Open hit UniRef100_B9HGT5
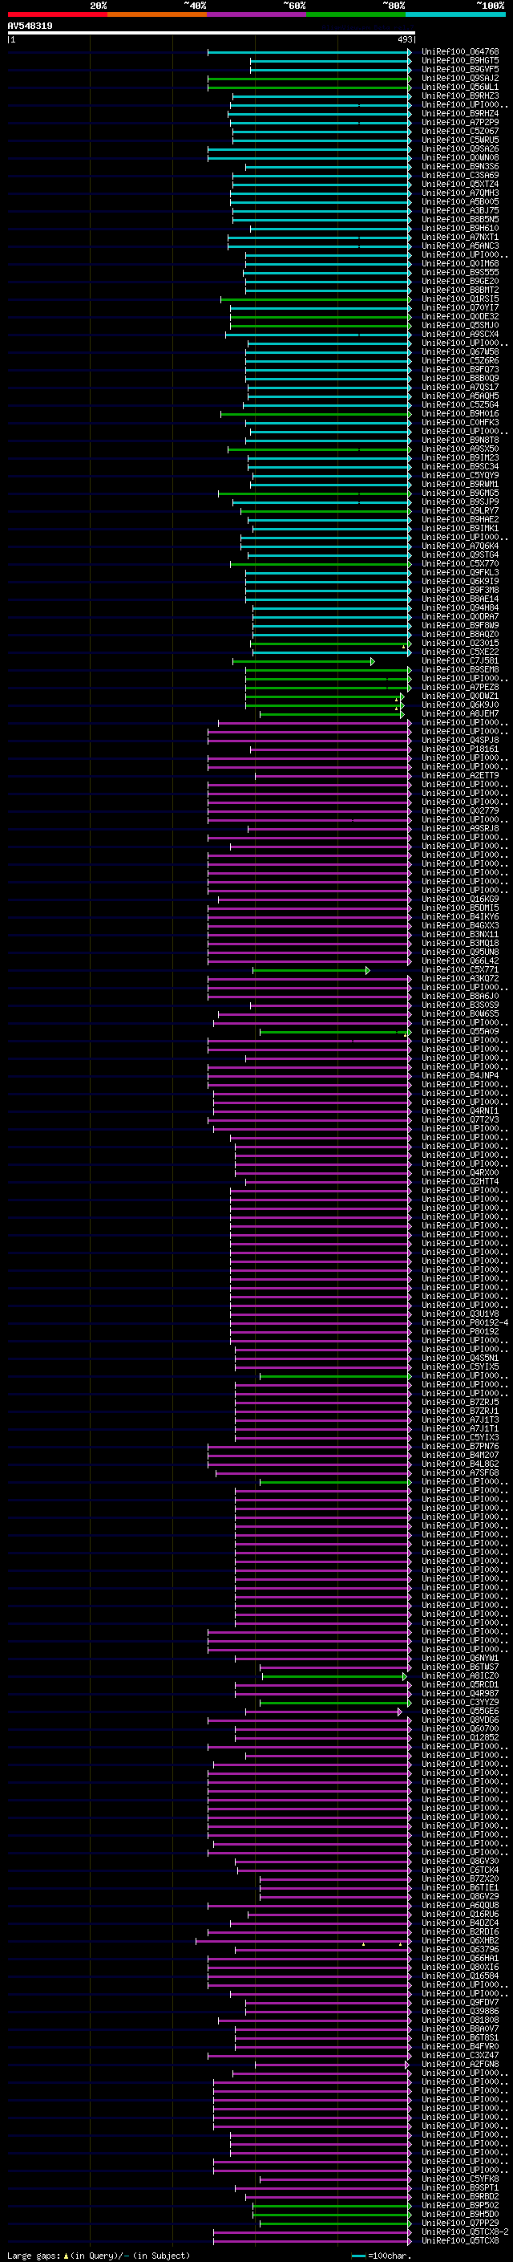 tap(460, 61)
